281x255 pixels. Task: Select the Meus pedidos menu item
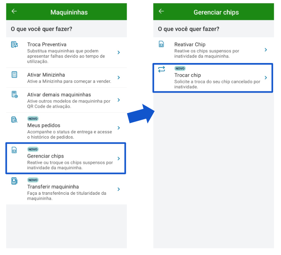coord(66,128)
